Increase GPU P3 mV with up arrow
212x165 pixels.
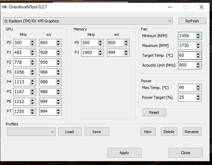tap(58, 71)
